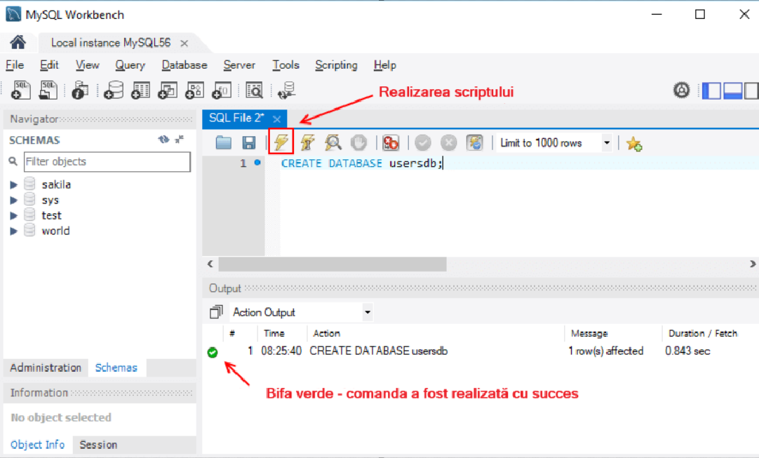Stop the running query

tap(358, 142)
